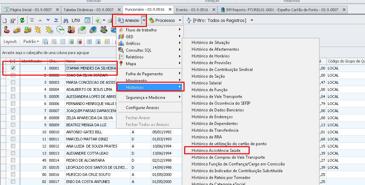Go to first record arrow icon
Screen dimensions: 365x185
coord(32,20)
